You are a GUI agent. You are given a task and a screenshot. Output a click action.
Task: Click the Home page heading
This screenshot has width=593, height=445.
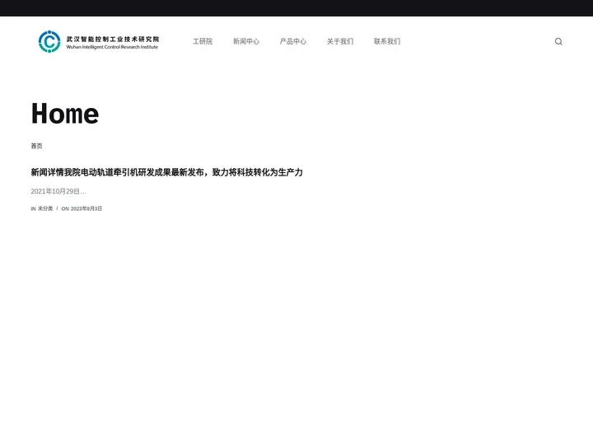click(65, 114)
